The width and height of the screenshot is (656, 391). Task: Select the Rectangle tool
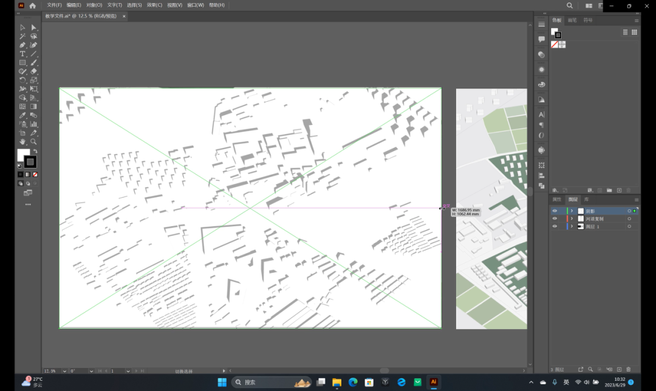[x=22, y=62]
